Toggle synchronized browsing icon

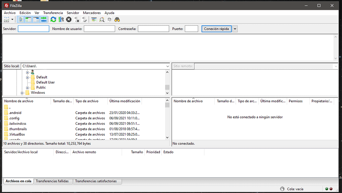pos(110,20)
